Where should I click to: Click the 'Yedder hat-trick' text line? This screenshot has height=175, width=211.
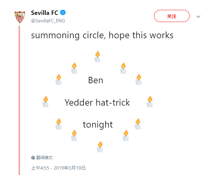coord(97,103)
